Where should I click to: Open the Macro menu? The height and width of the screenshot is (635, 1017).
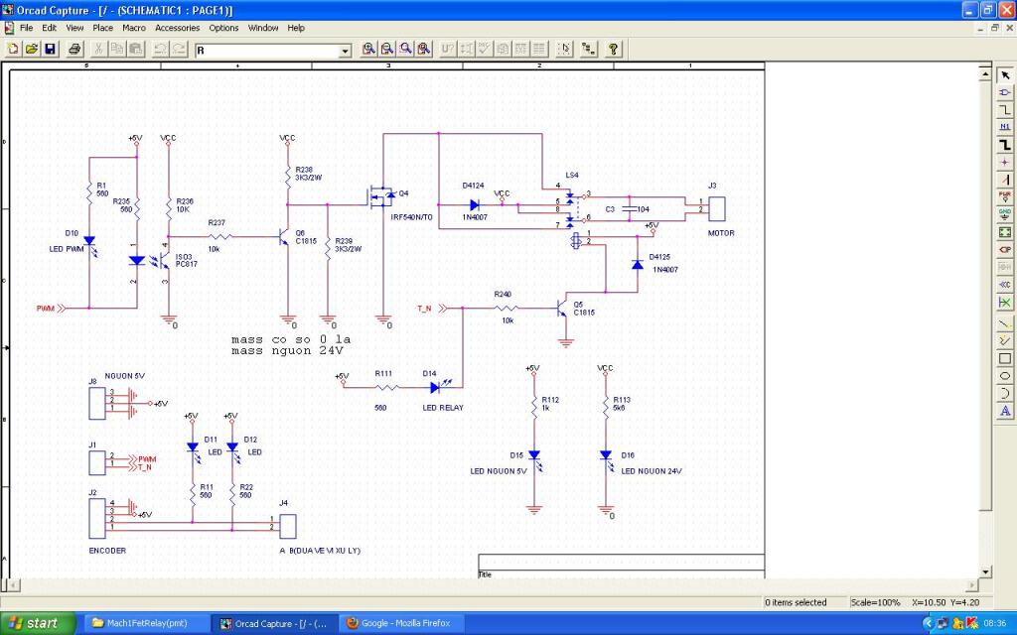134,28
